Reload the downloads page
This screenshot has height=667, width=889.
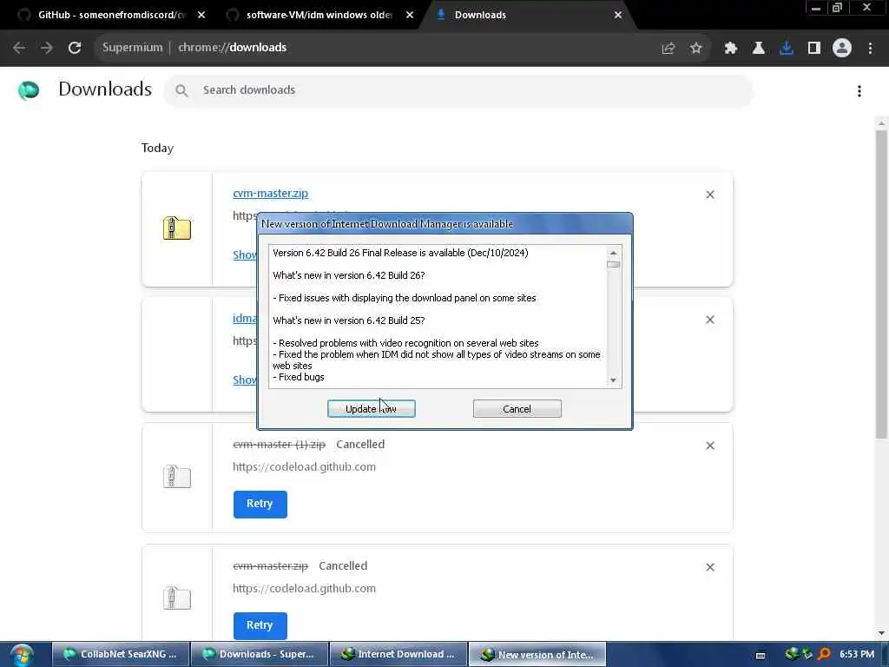[75, 48]
